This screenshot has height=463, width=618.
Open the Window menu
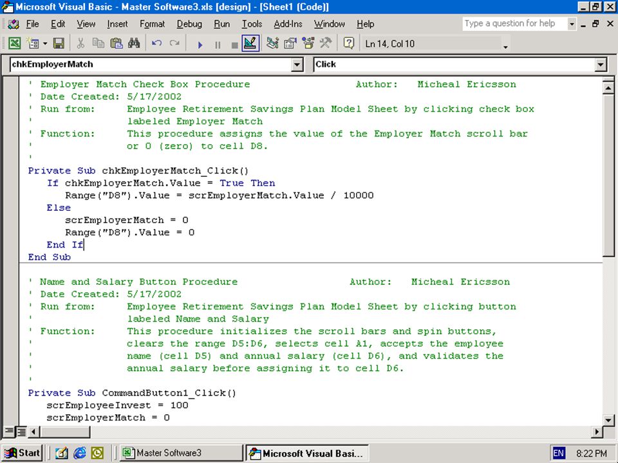(x=330, y=24)
